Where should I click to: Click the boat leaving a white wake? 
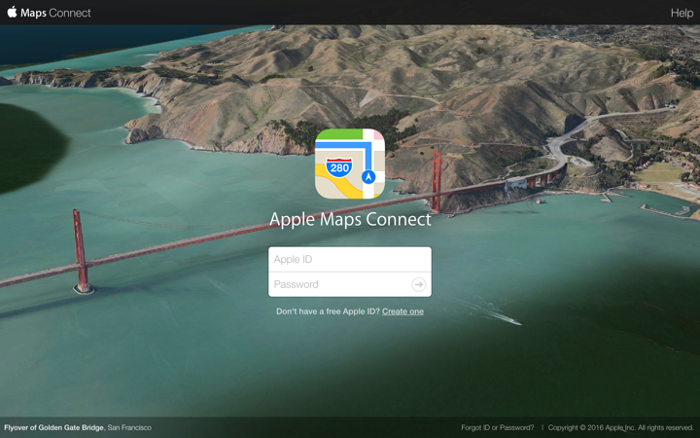coord(513,321)
